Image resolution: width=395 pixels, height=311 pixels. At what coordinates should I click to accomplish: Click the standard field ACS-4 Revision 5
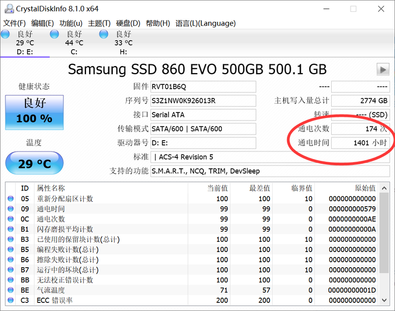270,157
